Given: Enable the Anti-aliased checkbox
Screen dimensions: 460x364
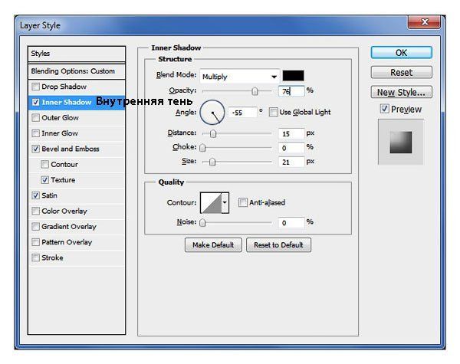Looking at the screenshot, I should [242, 202].
